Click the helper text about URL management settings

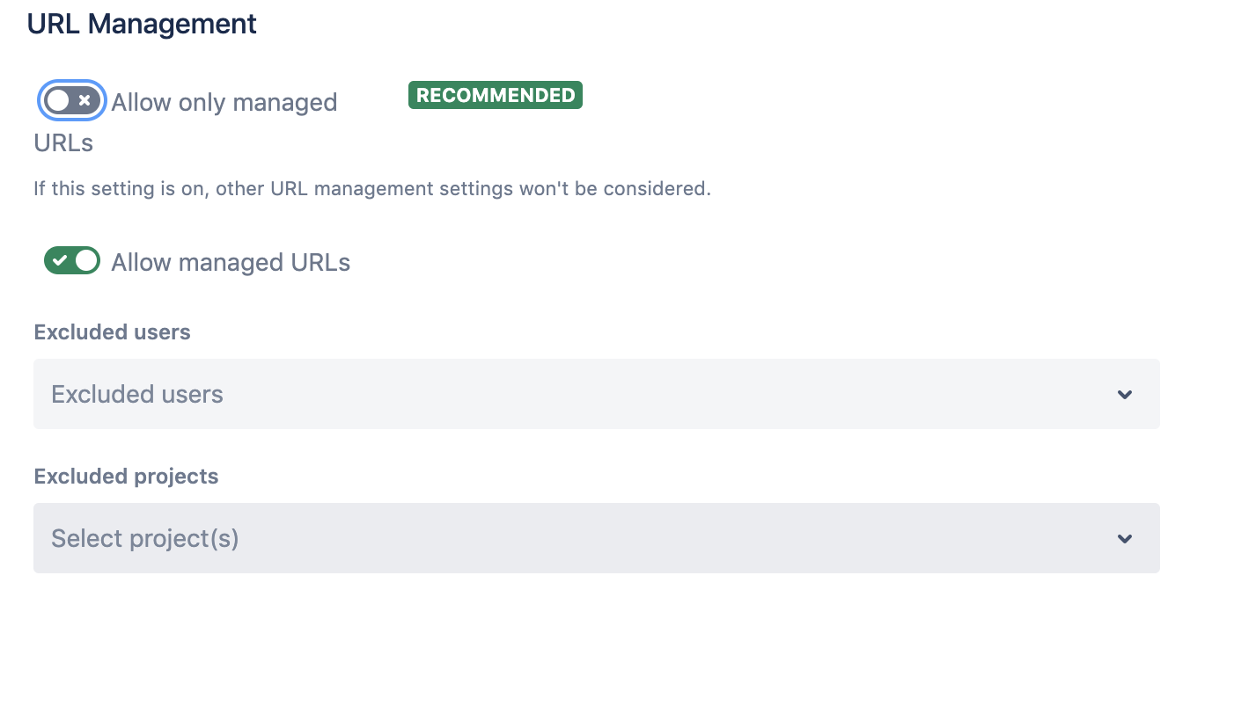371,189
